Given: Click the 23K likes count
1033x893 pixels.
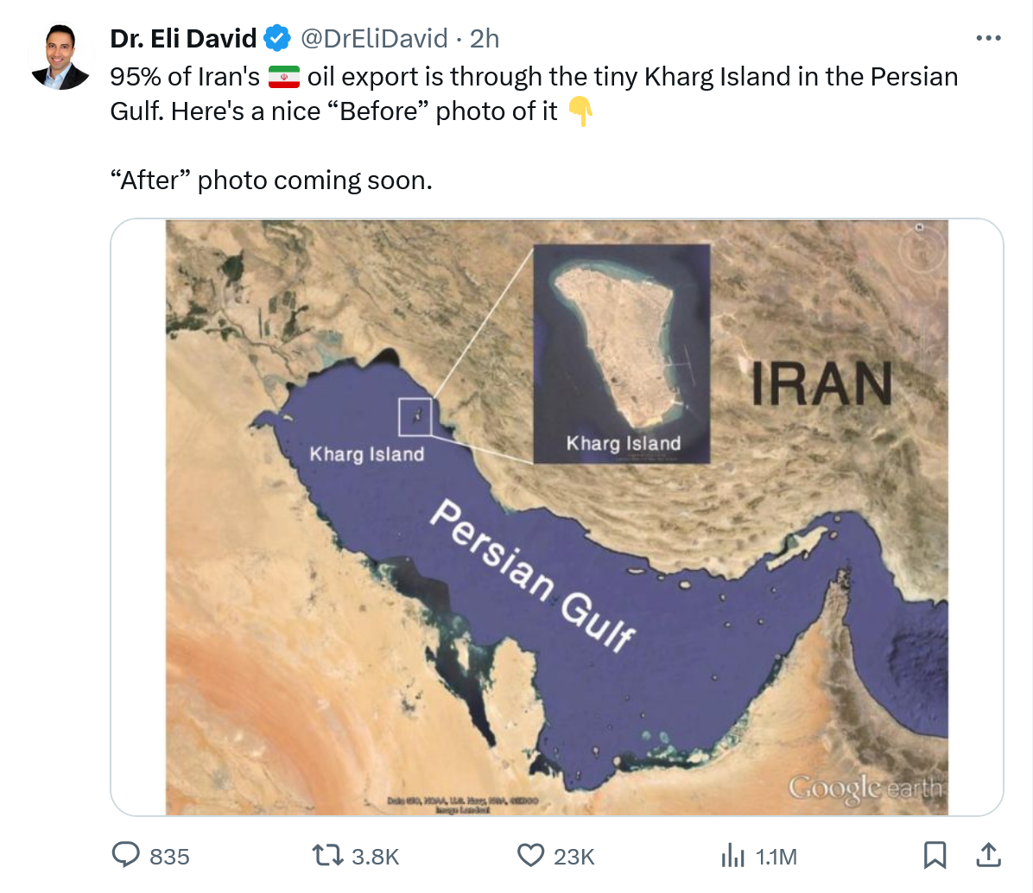Looking at the screenshot, I should pos(574,856).
